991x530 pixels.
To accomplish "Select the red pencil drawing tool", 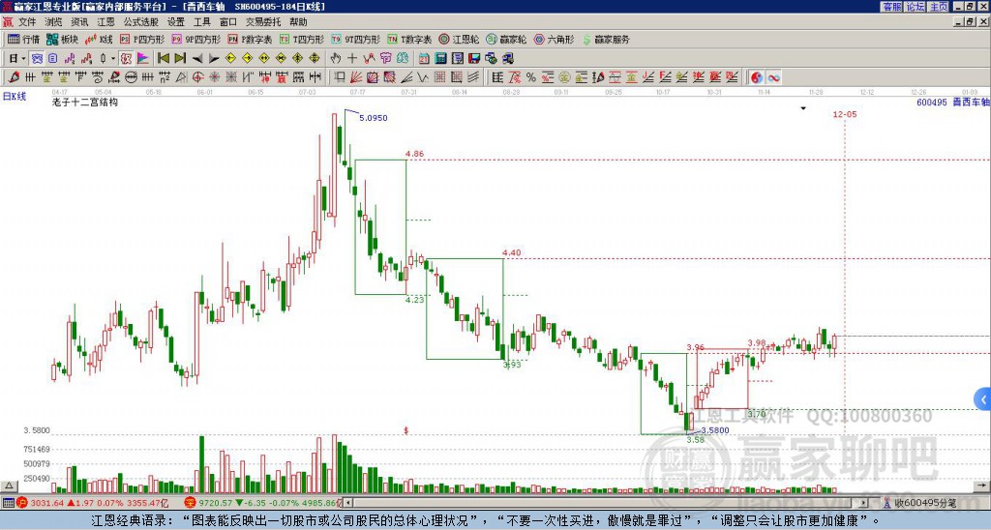I will pos(14,77).
